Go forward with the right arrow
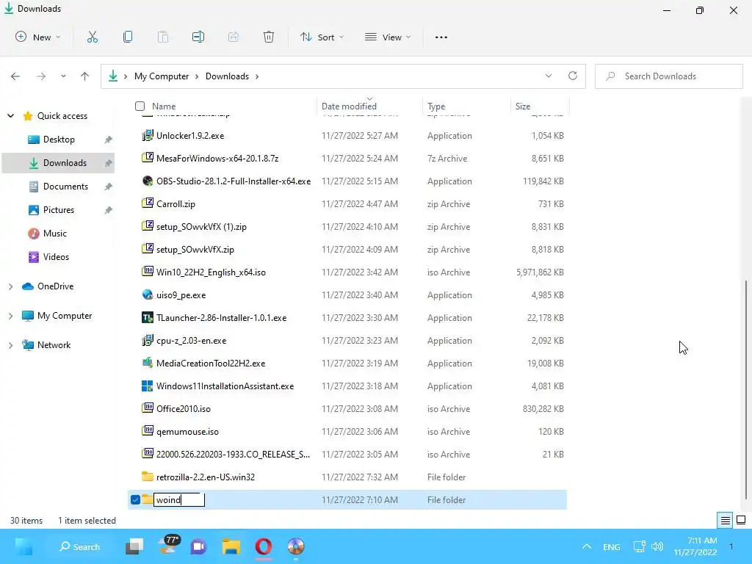The width and height of the screenshot is (752, 564). [41, 76]
